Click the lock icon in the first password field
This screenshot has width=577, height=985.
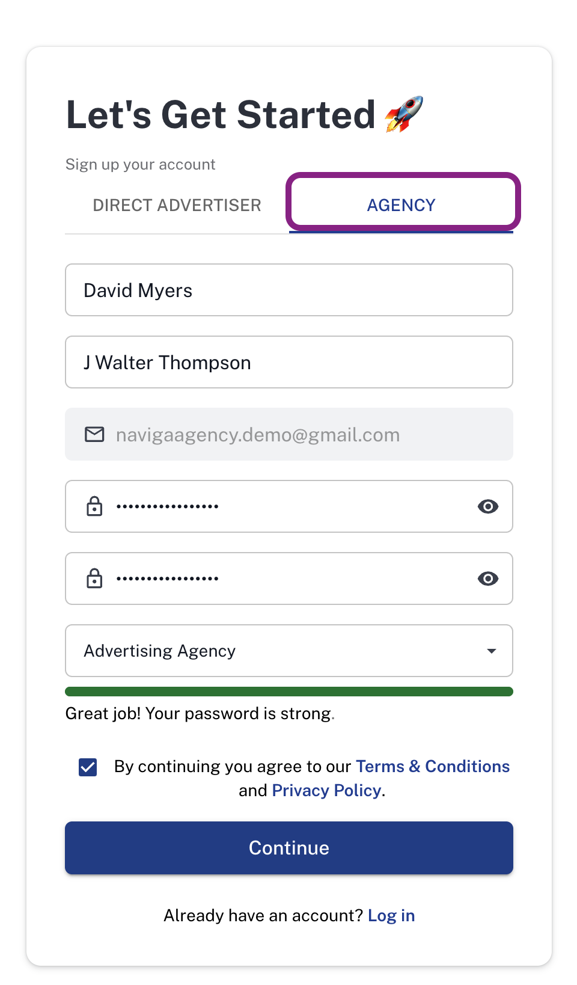pyautogui.click(x=94, y=506)
